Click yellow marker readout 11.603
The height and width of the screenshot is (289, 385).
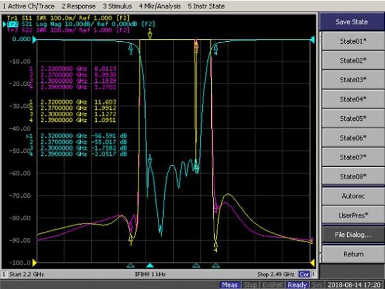click(105, 102)
